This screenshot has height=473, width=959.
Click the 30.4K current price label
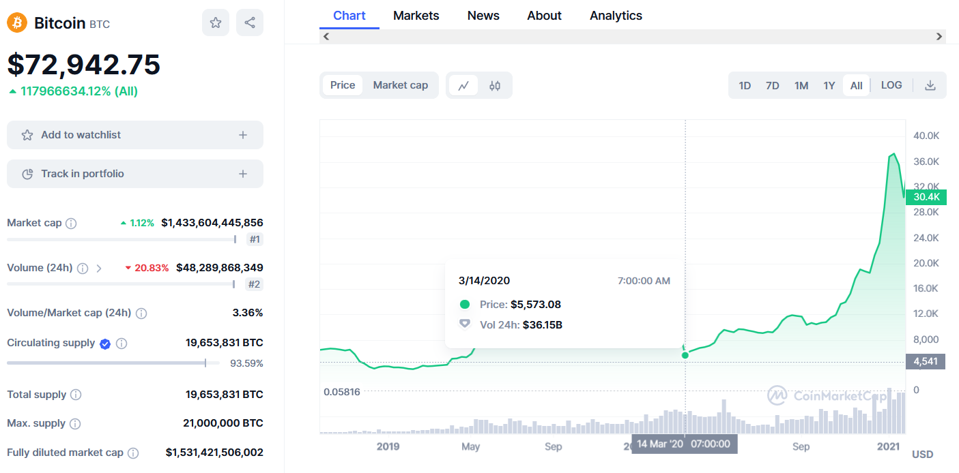click(x=926, y=198)
